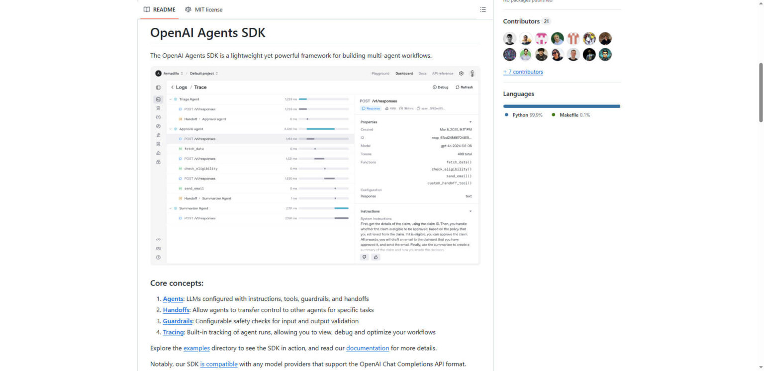Screen dimensions: 764x371
Task: Open the examples directory link
Action: pos(196,348)
